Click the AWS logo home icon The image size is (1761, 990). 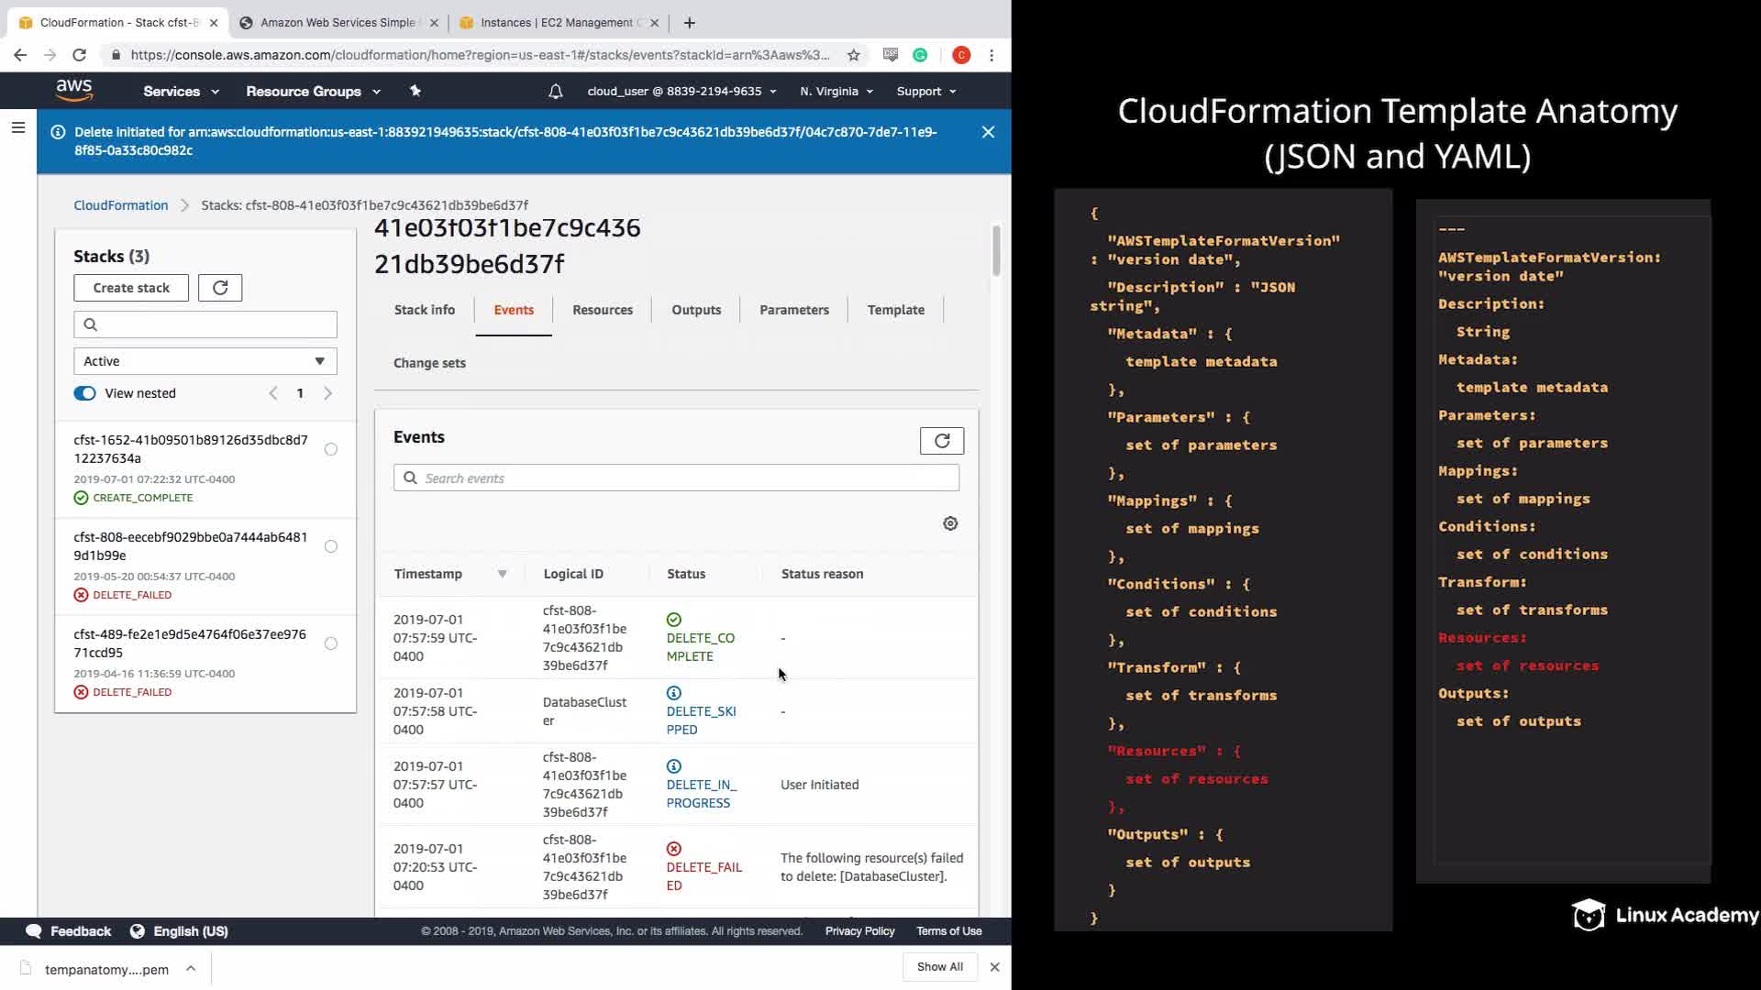[x=74, y=90]
